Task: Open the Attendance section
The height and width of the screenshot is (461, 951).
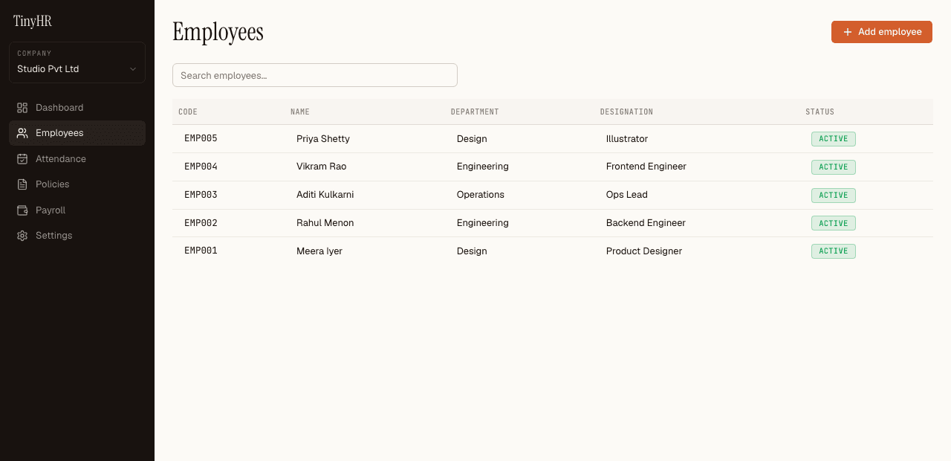Action: point(77,159)
